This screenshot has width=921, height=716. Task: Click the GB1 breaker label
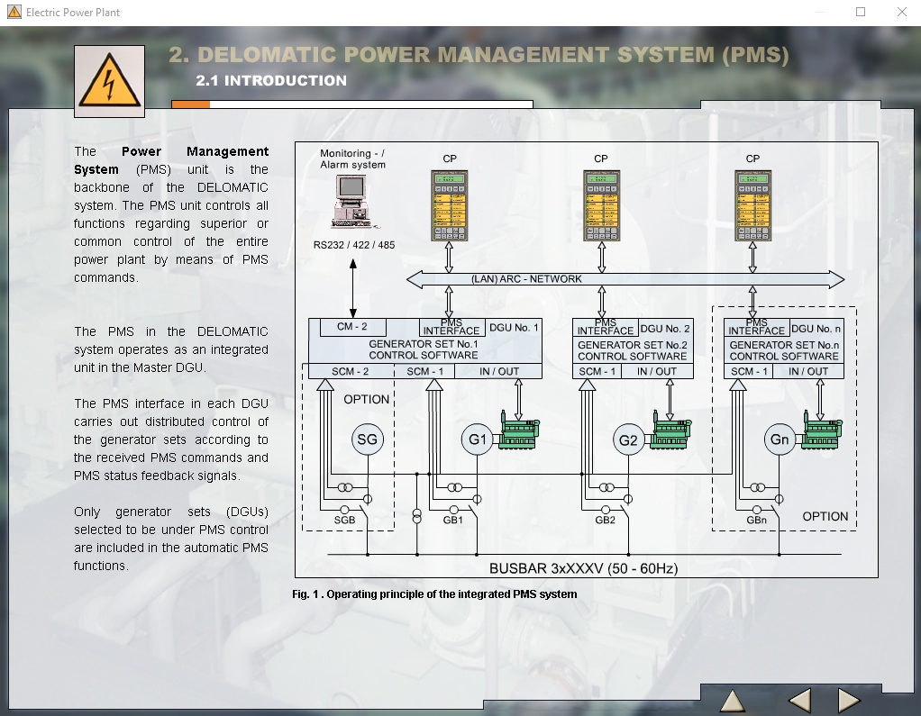tap(453, 520)
